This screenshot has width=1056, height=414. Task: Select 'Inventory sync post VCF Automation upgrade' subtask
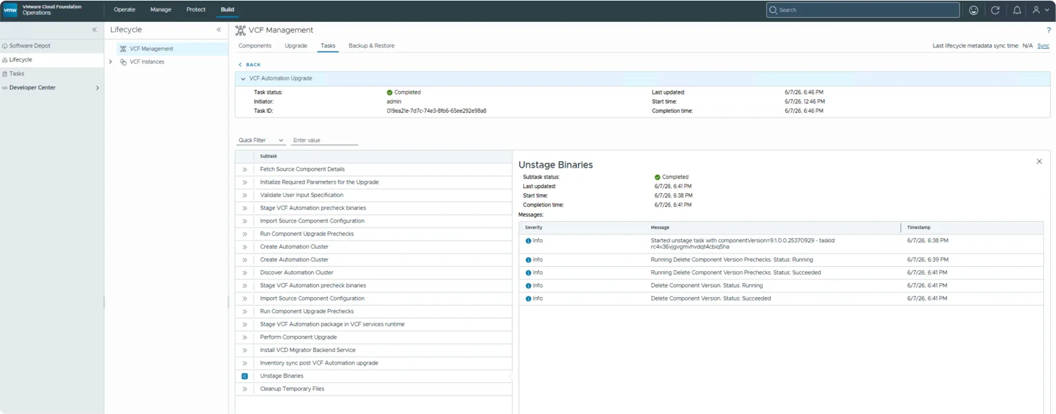[x=319, y=363]
